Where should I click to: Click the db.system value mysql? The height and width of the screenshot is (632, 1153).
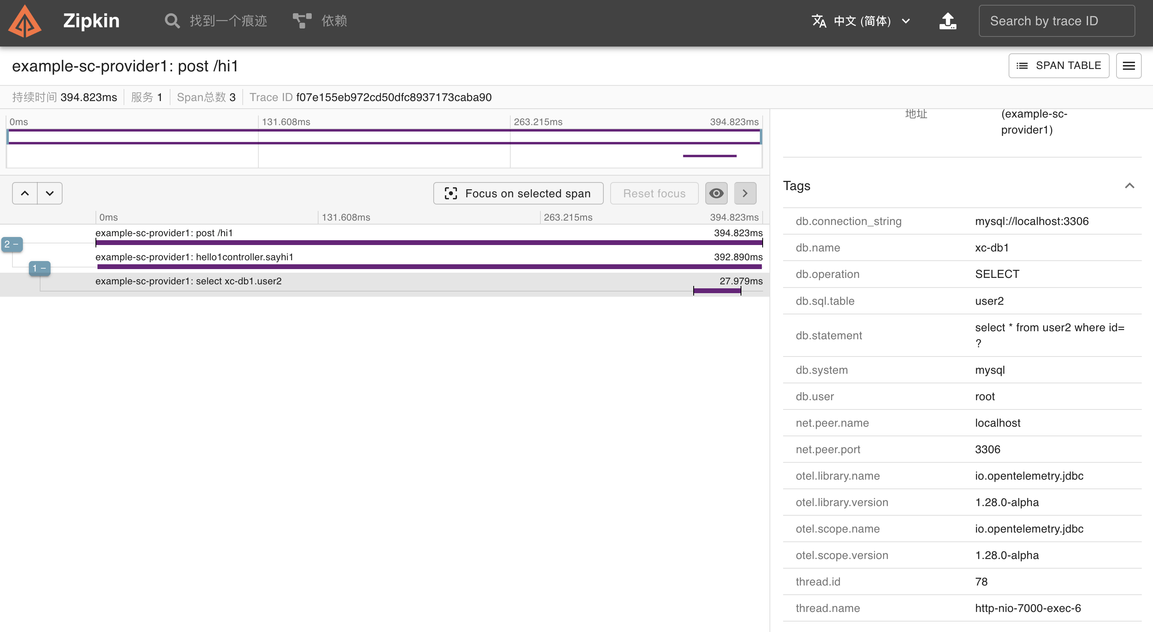point(990,370)
